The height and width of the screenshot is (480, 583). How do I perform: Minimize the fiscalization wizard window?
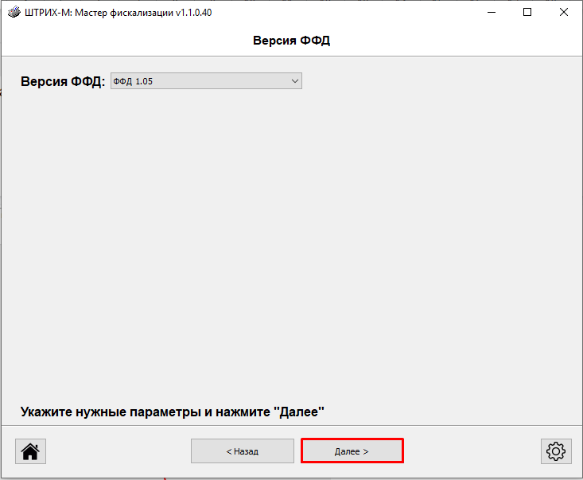pyautogui.click(x=491, y=13)
